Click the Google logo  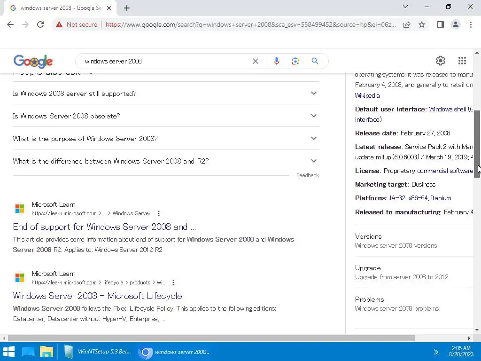click(33, 62)
